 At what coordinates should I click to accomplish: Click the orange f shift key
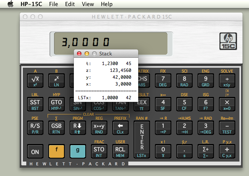click(x=56, y=151)
